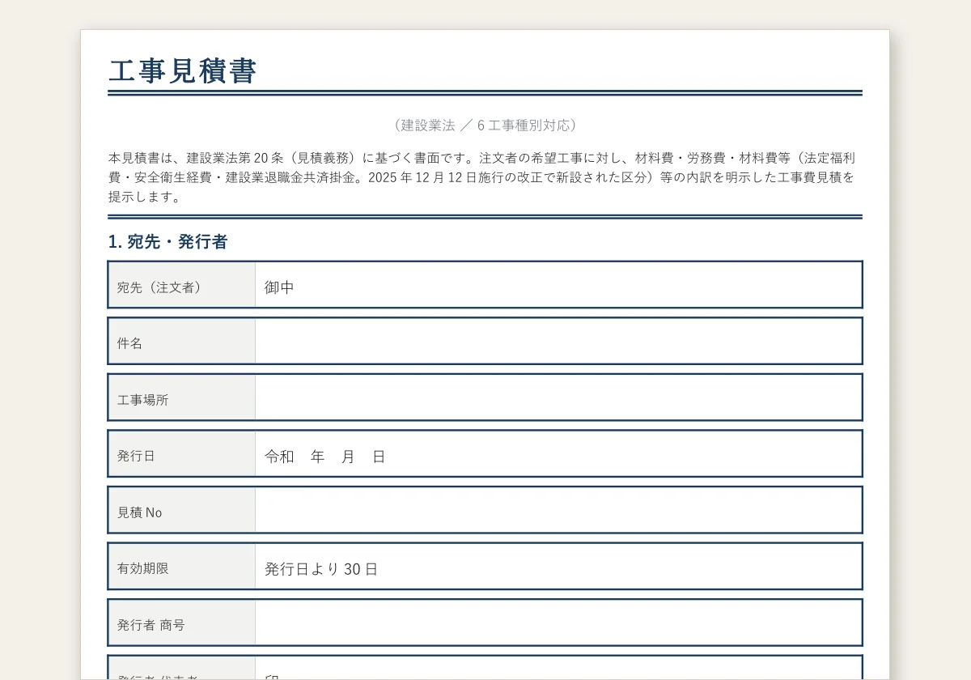Image resolution: width=971 pixels, height=680 pixels.
Task: Click the 工事場所 label cell
Action: pos(182,397)
